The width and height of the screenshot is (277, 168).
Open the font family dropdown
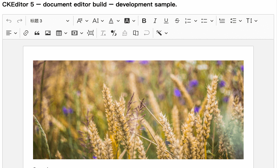pos(82,21)
